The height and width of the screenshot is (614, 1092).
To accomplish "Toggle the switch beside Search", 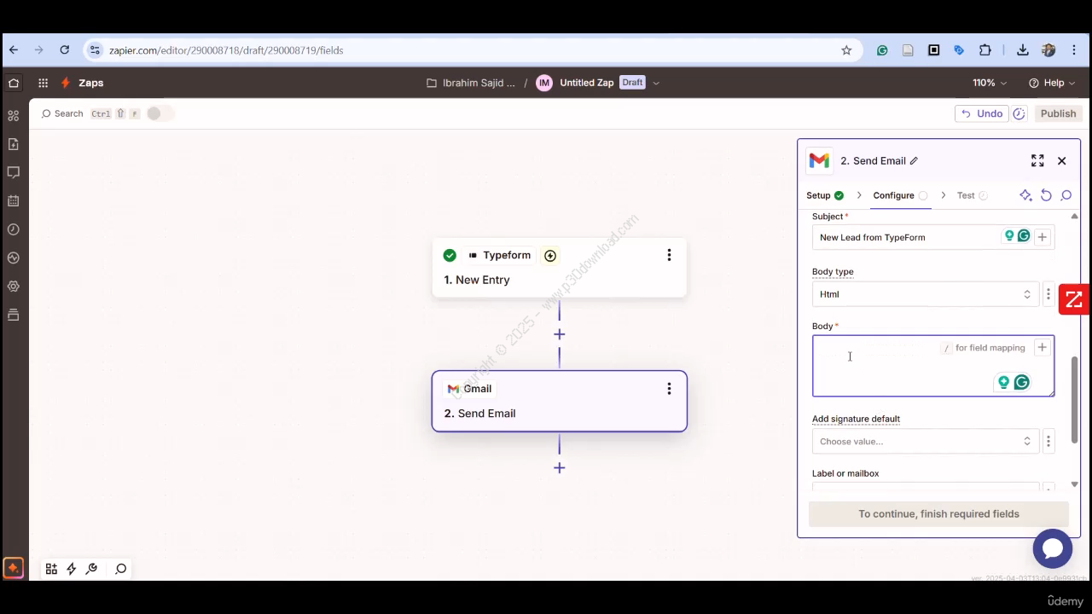I will click(159, 113).
